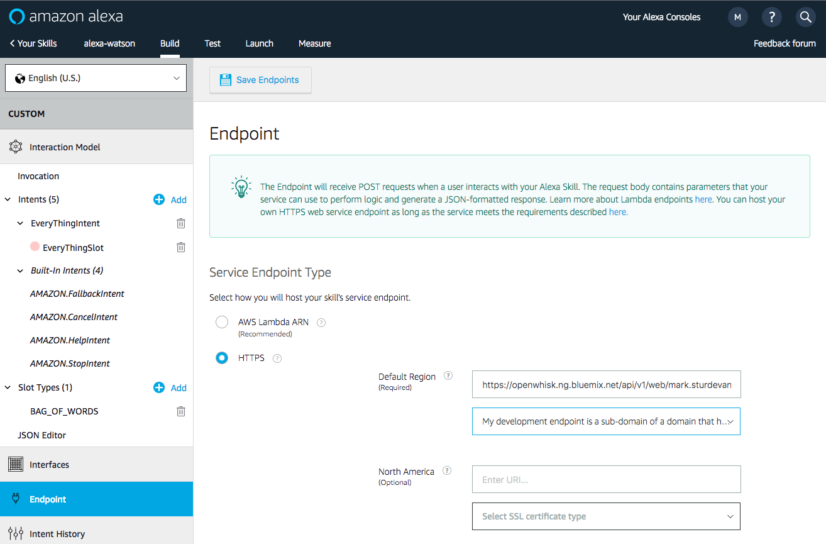826x544 pixels.
Task: Open the JSON Editor
Action: [x=41, y=435]
